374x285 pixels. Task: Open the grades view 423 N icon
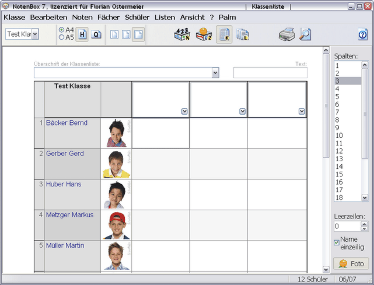[182, 34]
